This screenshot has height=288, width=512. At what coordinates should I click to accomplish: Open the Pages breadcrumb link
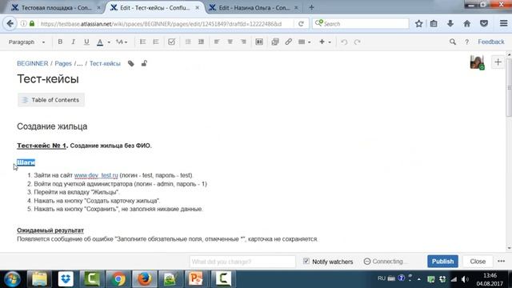(63, 63)
